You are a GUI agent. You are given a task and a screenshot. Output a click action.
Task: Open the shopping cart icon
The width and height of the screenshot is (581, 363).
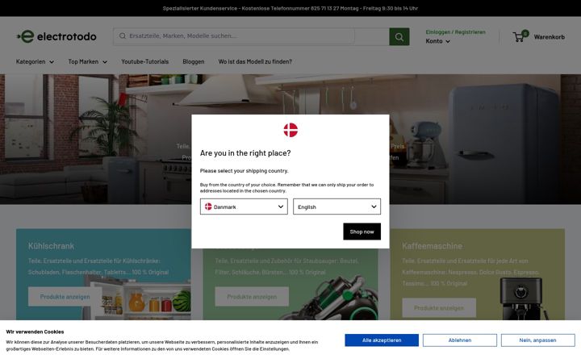click(520, 36)
